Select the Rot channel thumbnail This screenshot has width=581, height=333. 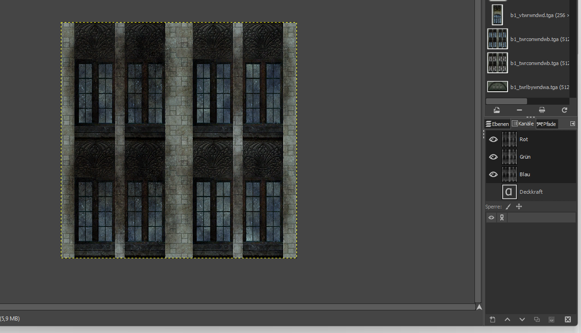click(x=510, y=139)
